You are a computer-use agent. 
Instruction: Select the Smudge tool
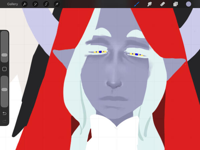(x=150, y=4)
